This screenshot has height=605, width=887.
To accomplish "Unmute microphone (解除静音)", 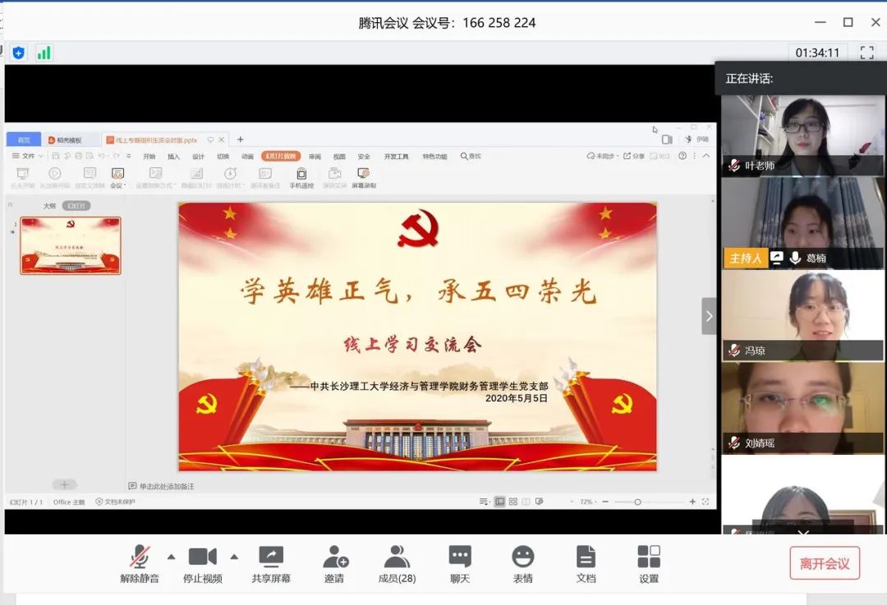I will [140, 557].
